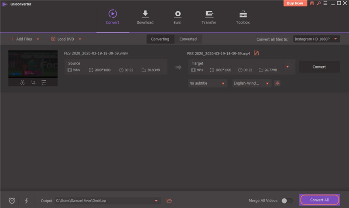The image size is (349, 208).
Task: Click the audio sync adjust icon
Action: click(277, 83)
